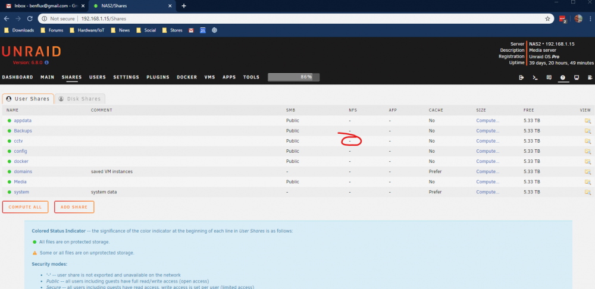The width and height of the screenshot is (595, 289).
Task: Open the Downloads bookmark folder
Action: [20, 30]
